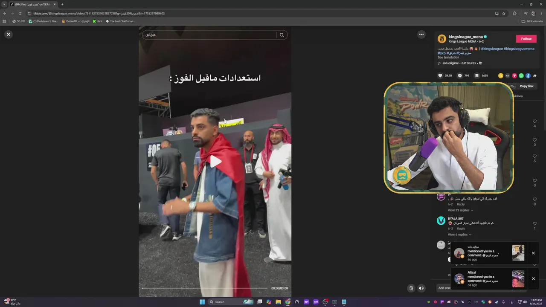Viewport: 546px width, 307px height.
Task: Open comments via the speech bubble icon
Action: coord(459,75)
